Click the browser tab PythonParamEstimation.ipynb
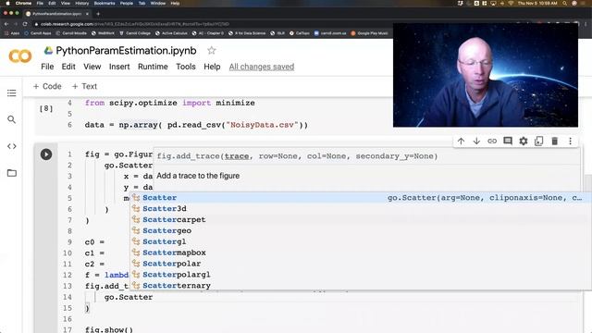Viewport: 592px width, 333px height. tap(56, 14)
